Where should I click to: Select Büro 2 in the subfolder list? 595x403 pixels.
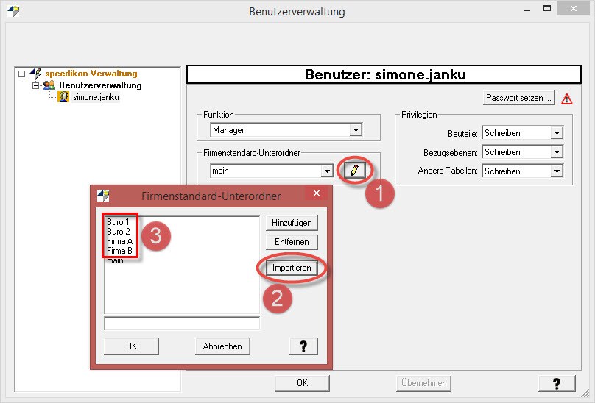tap(119, 231)
